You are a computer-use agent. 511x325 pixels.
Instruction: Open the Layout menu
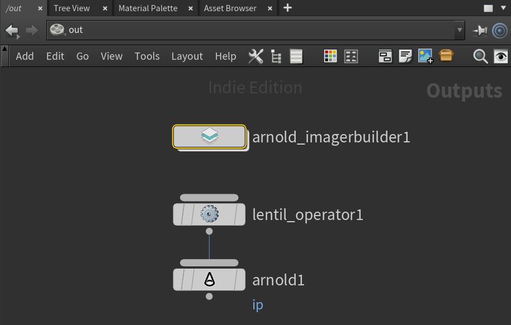click(187, 56)
